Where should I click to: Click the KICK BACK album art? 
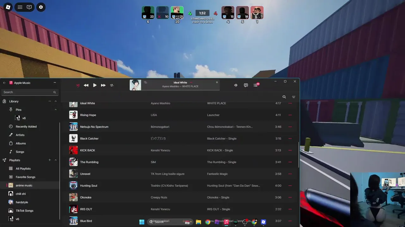[x=73, y=150]
